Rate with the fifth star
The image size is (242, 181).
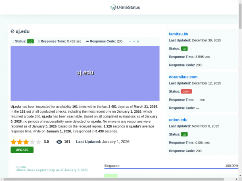(x=38, y=142)
